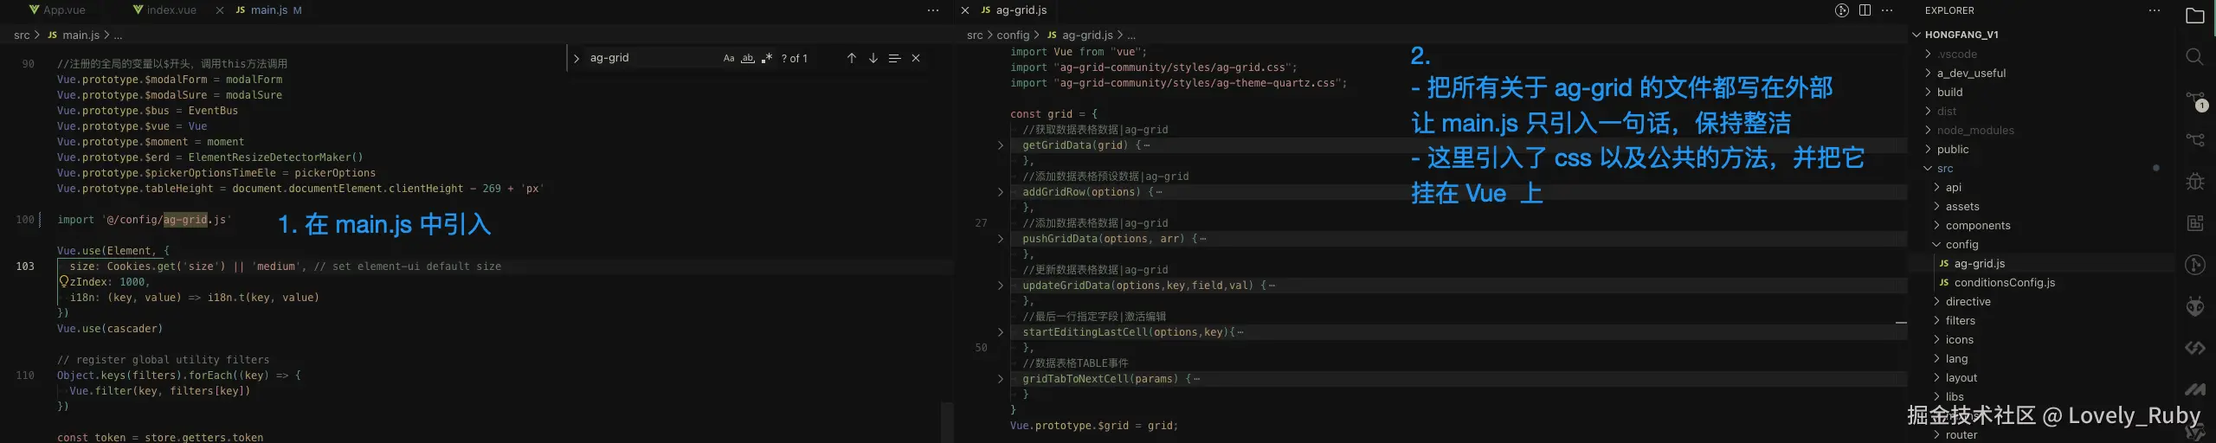Viewport: 2216px width, 443px height.
Task: Click config breadcrumb in ag-grid.js editor
Action: click(1013, 35)
